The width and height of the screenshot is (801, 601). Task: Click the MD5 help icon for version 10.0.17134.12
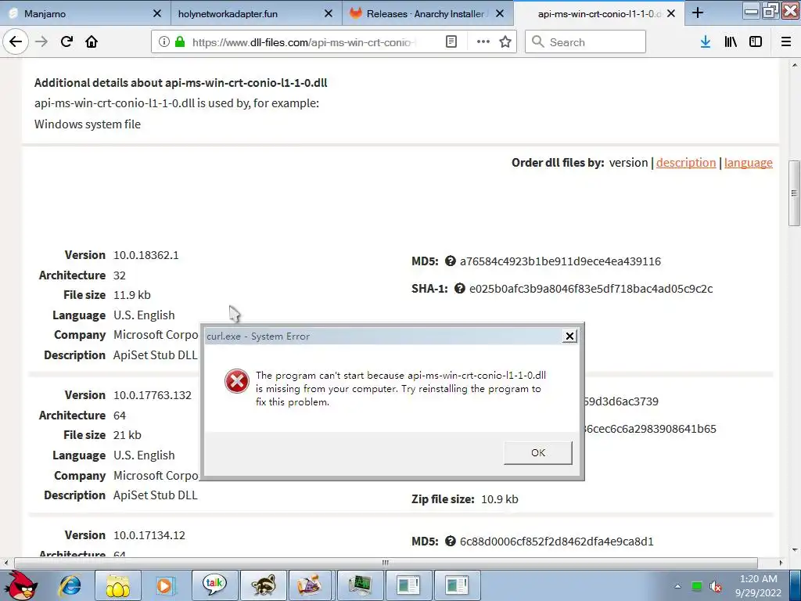click(450, 542)
